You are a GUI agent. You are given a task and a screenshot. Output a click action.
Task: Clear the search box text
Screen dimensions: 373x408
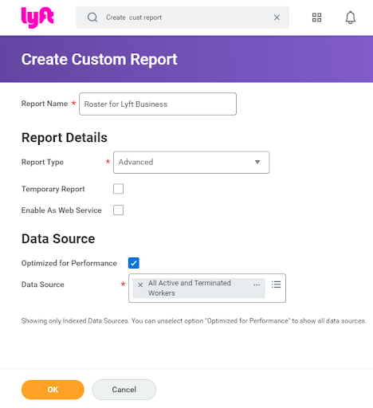[277, 18]
